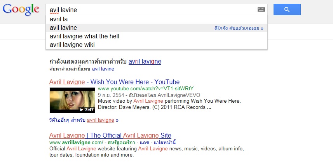Search instead for "avil lavine" link

[103, 69]
